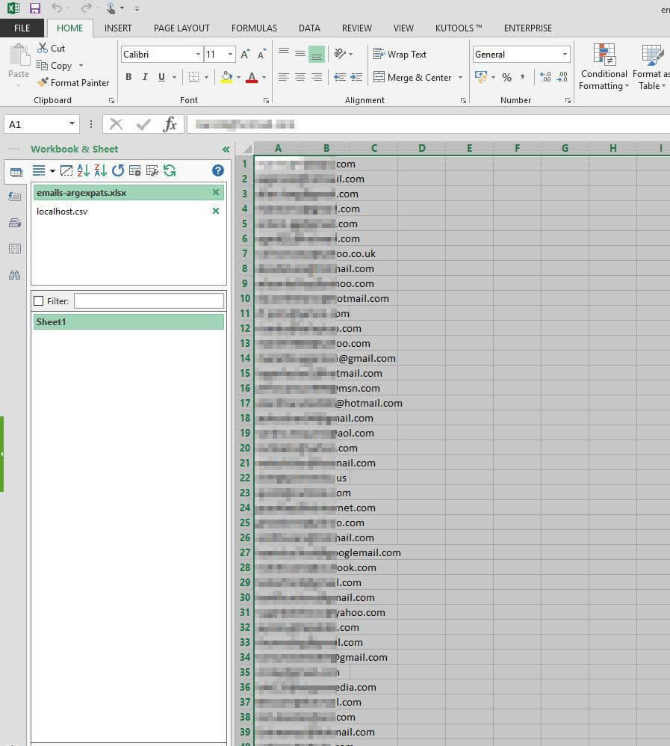The image size is (670, 746).
Task: Click the formula bar Cancel X icon
Action: pyautogui.click(x=116, y=125)
